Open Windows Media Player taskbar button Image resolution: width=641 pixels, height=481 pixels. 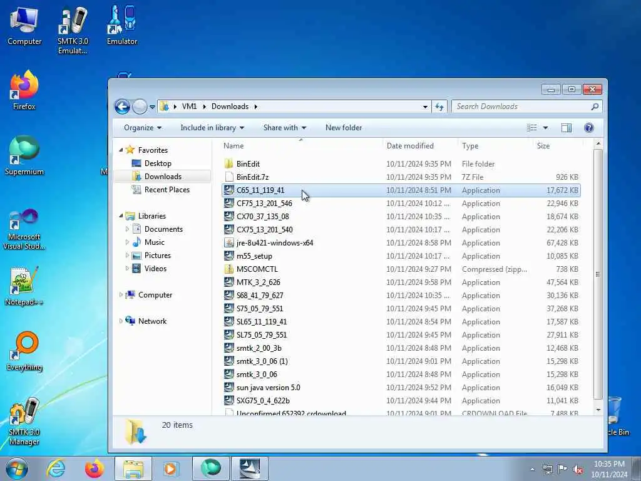170,468
